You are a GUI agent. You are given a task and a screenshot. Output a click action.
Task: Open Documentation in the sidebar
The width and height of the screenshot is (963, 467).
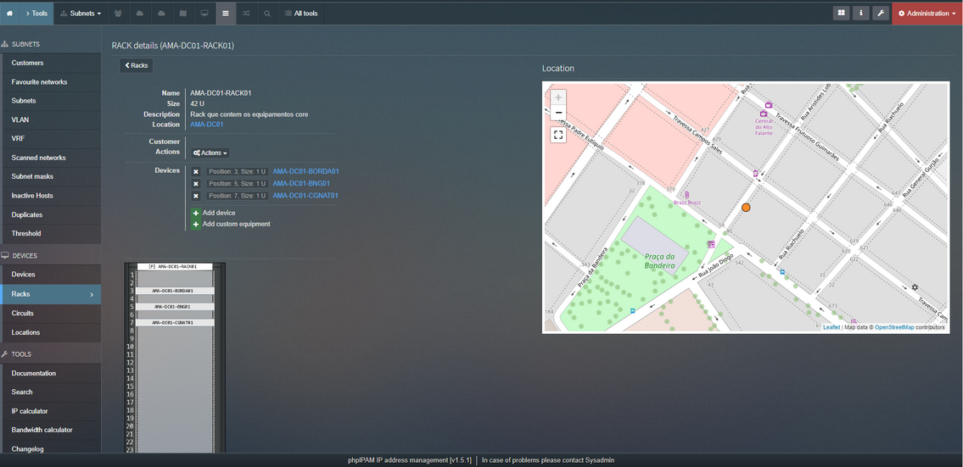point(51,374)
